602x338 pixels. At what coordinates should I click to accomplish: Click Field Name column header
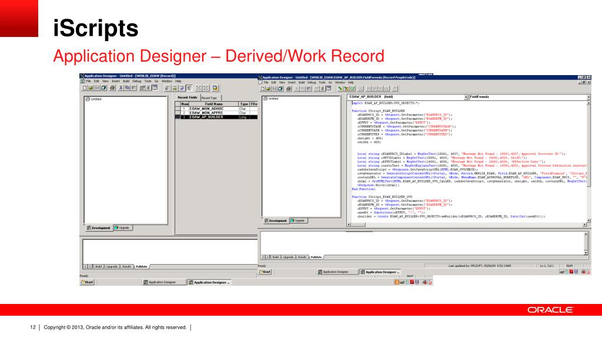click(x=214, y=104)
